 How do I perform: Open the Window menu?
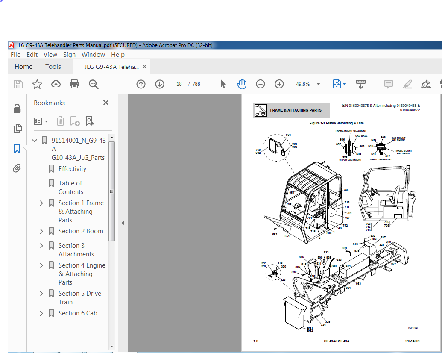click(x=93, y=54)
